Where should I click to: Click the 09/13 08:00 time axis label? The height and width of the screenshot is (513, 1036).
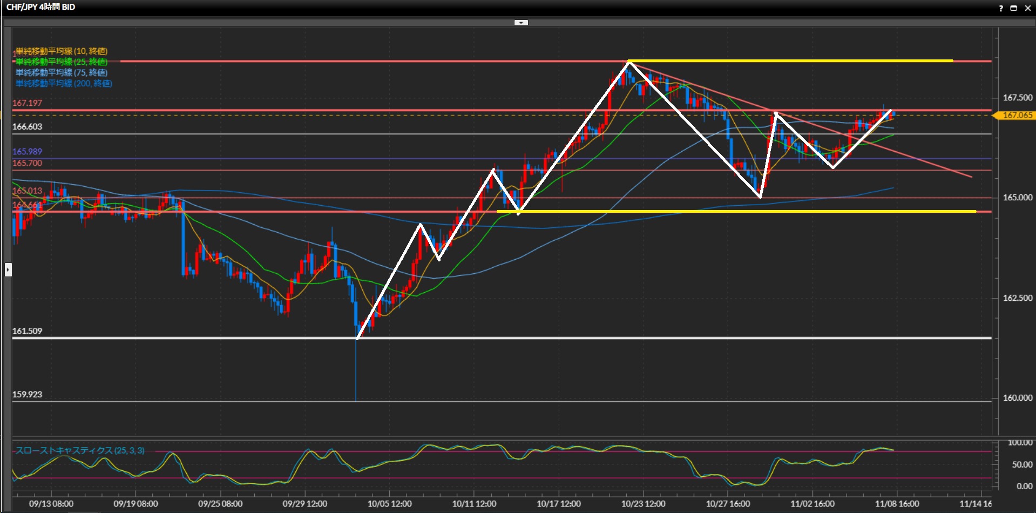tap(51, 504)
